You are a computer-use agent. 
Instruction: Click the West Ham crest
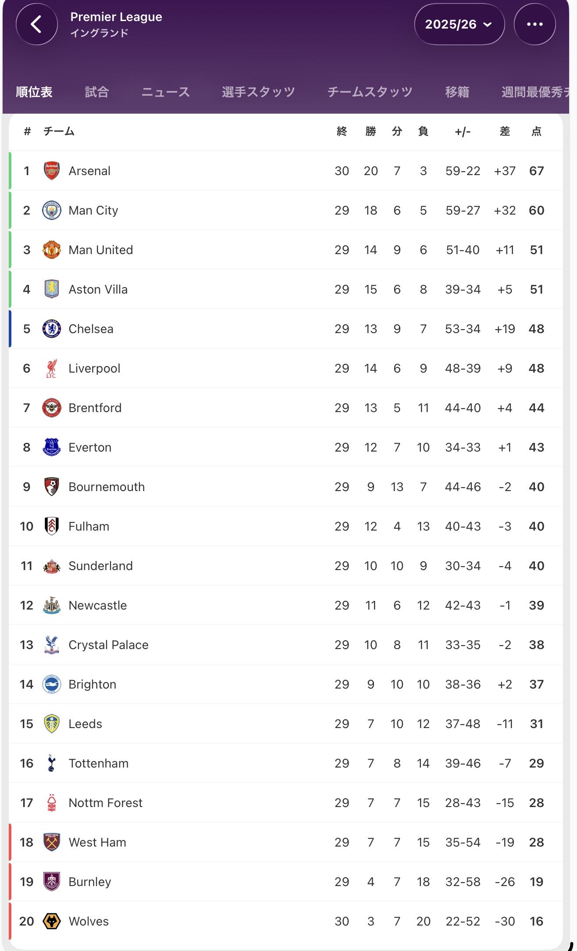[52, 842]
